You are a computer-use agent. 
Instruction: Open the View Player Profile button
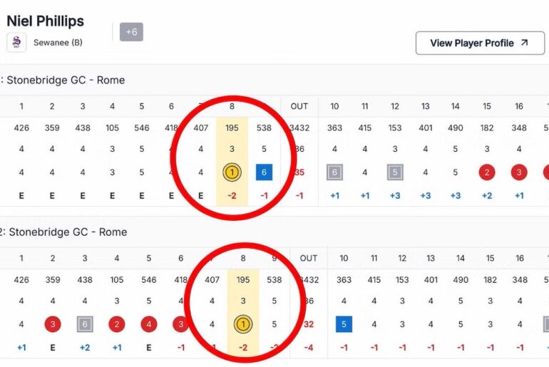pos(479,43)
